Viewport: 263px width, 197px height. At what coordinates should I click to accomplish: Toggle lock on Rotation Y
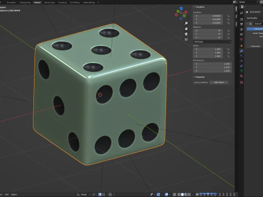[x=228, y=34]
